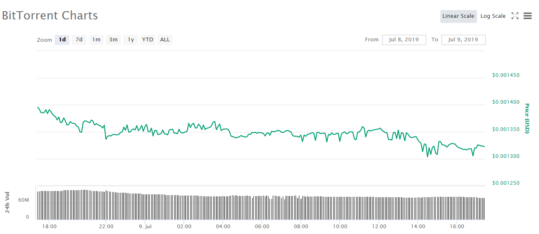The height and width of the screenshot is (234, 539).
Task: Click the 08:00 time axis label
Action: (x=301, y=226)
